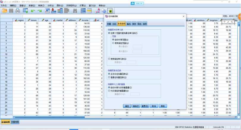Switch to the 分区 tab in dialog
The height and width of the screenshot is (130, 241).
(x=114, y=24)
